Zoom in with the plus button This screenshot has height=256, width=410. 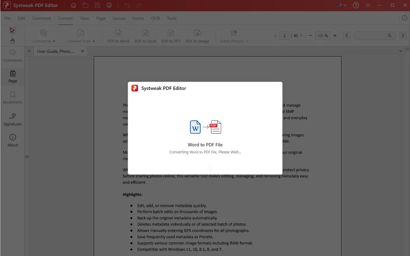pyautogui.click(x=335, y=36)
